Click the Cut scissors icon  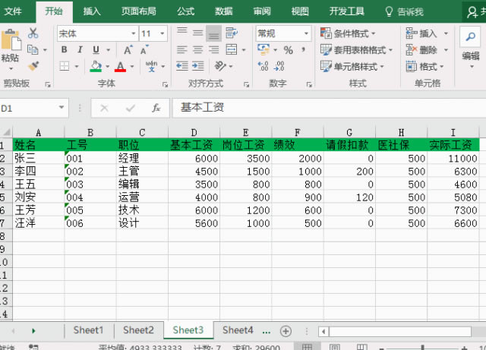[x=33, y=33]
